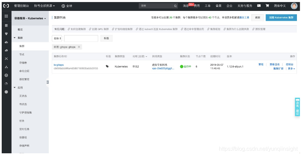Open the ls-gitops cluster link
This screenshot has height=155, width=301.
pyautogui.click(x=59, y=65)
